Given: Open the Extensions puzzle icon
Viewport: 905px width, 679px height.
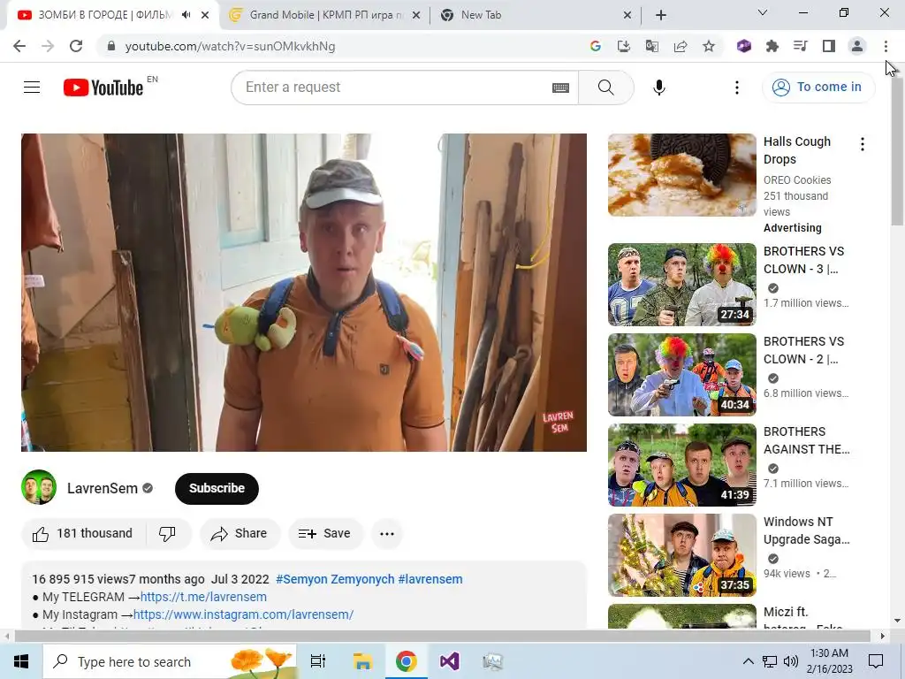Looking at the screenshot, I should [772, 46].
